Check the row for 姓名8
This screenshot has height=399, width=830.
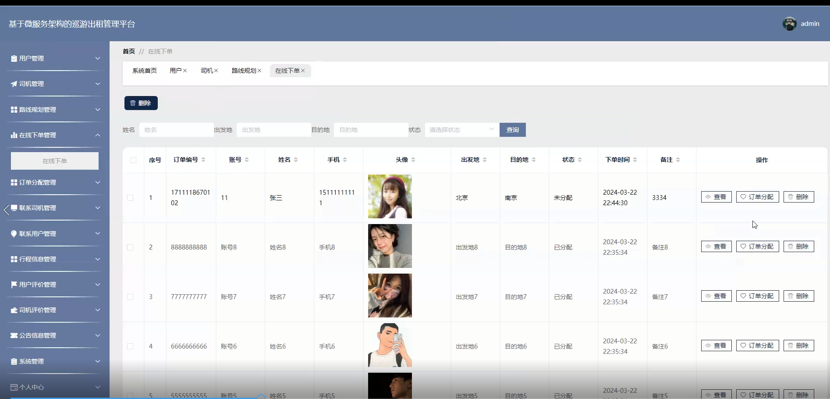[x=130, y=247]
